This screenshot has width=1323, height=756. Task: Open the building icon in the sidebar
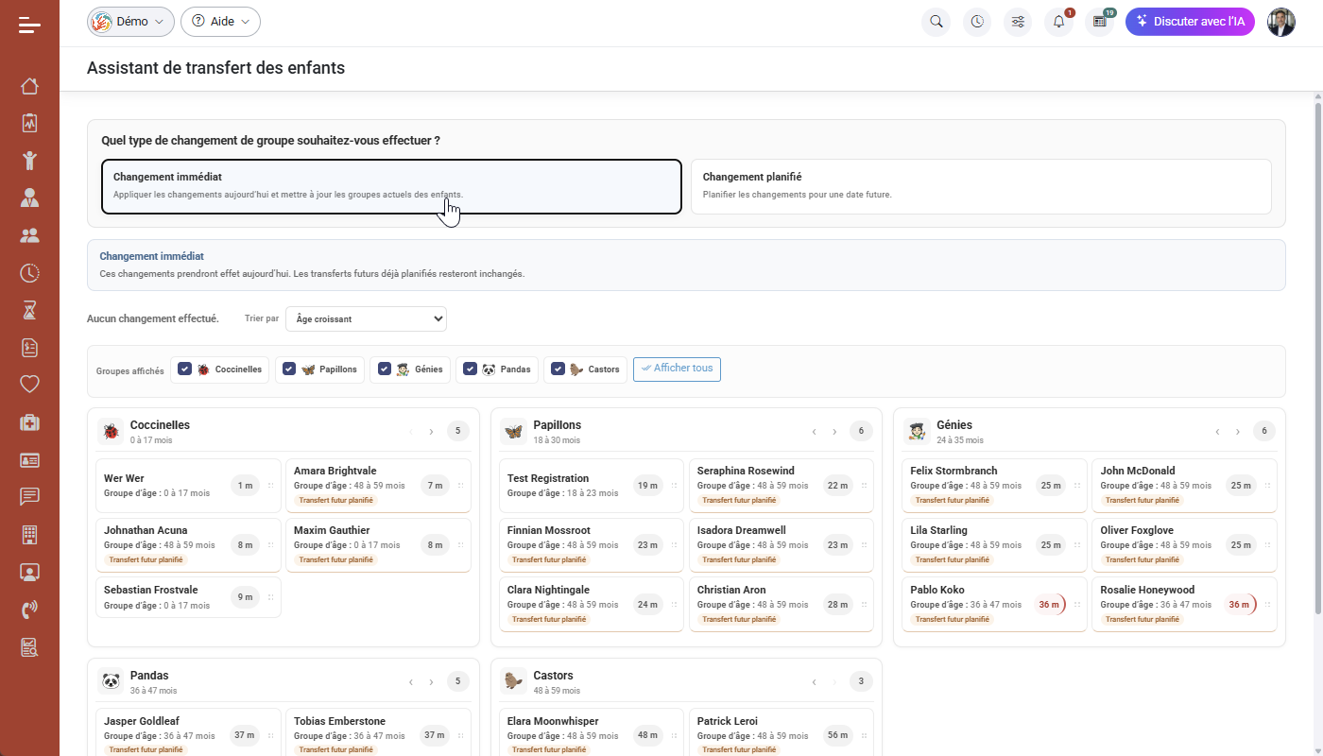coord(29,535)
